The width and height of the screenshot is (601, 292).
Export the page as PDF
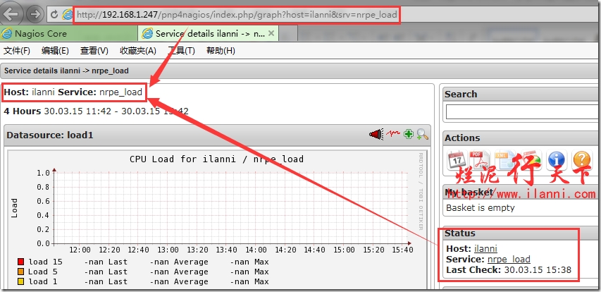coord(480,159)
